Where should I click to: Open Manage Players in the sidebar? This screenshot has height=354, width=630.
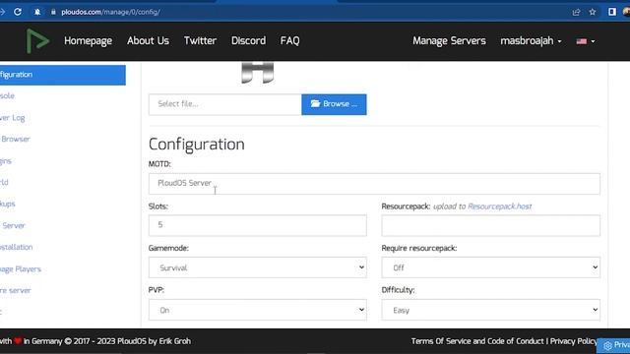21,268
